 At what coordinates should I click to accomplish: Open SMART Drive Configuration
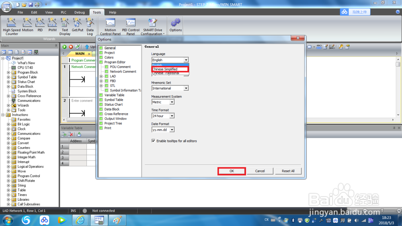152,27
